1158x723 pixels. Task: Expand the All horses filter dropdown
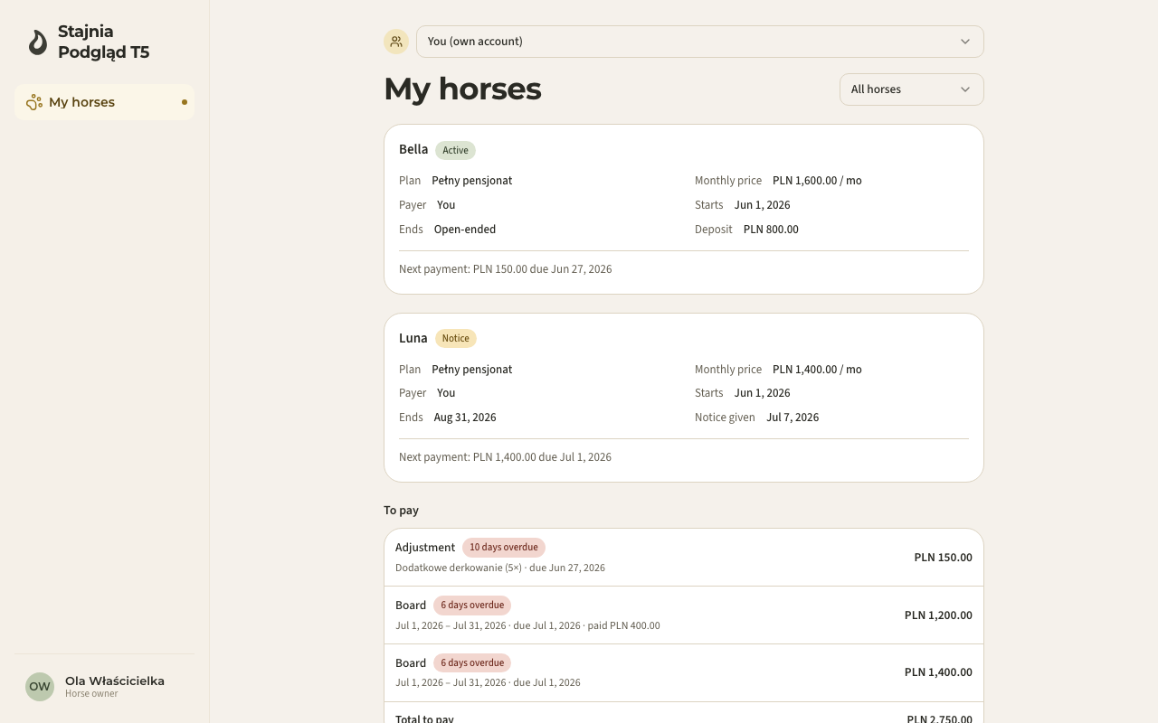tap(911, 89)
